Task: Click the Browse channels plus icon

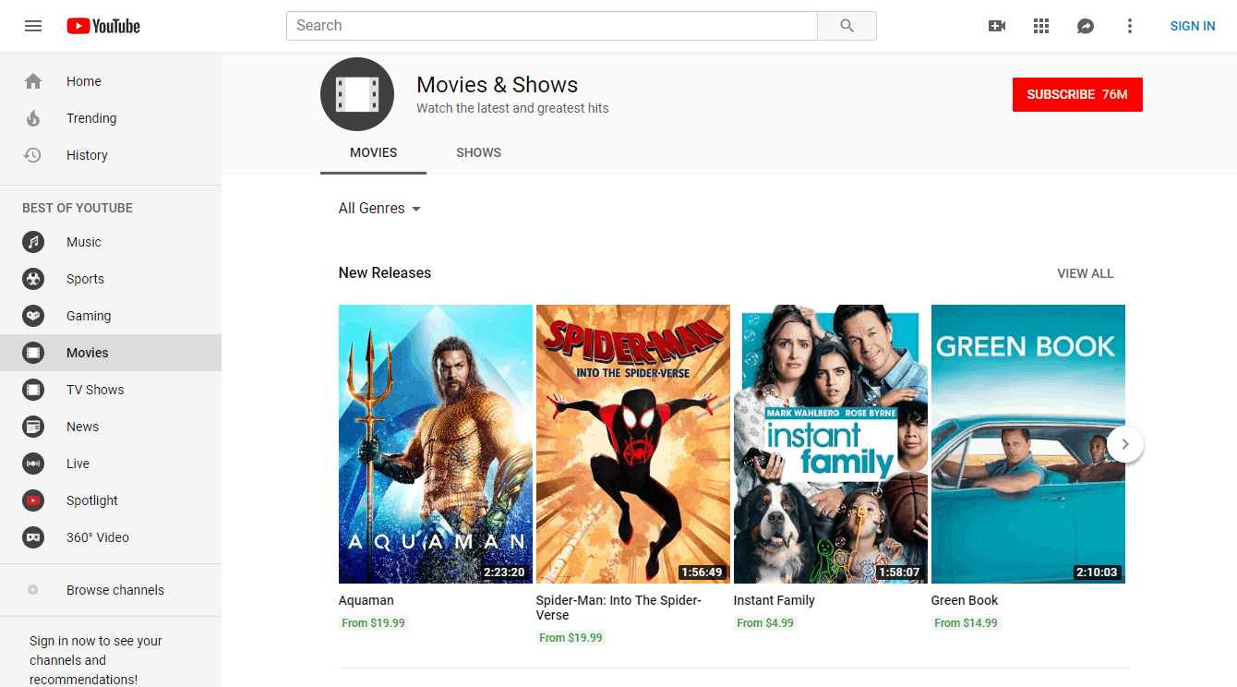Action: 33,590
